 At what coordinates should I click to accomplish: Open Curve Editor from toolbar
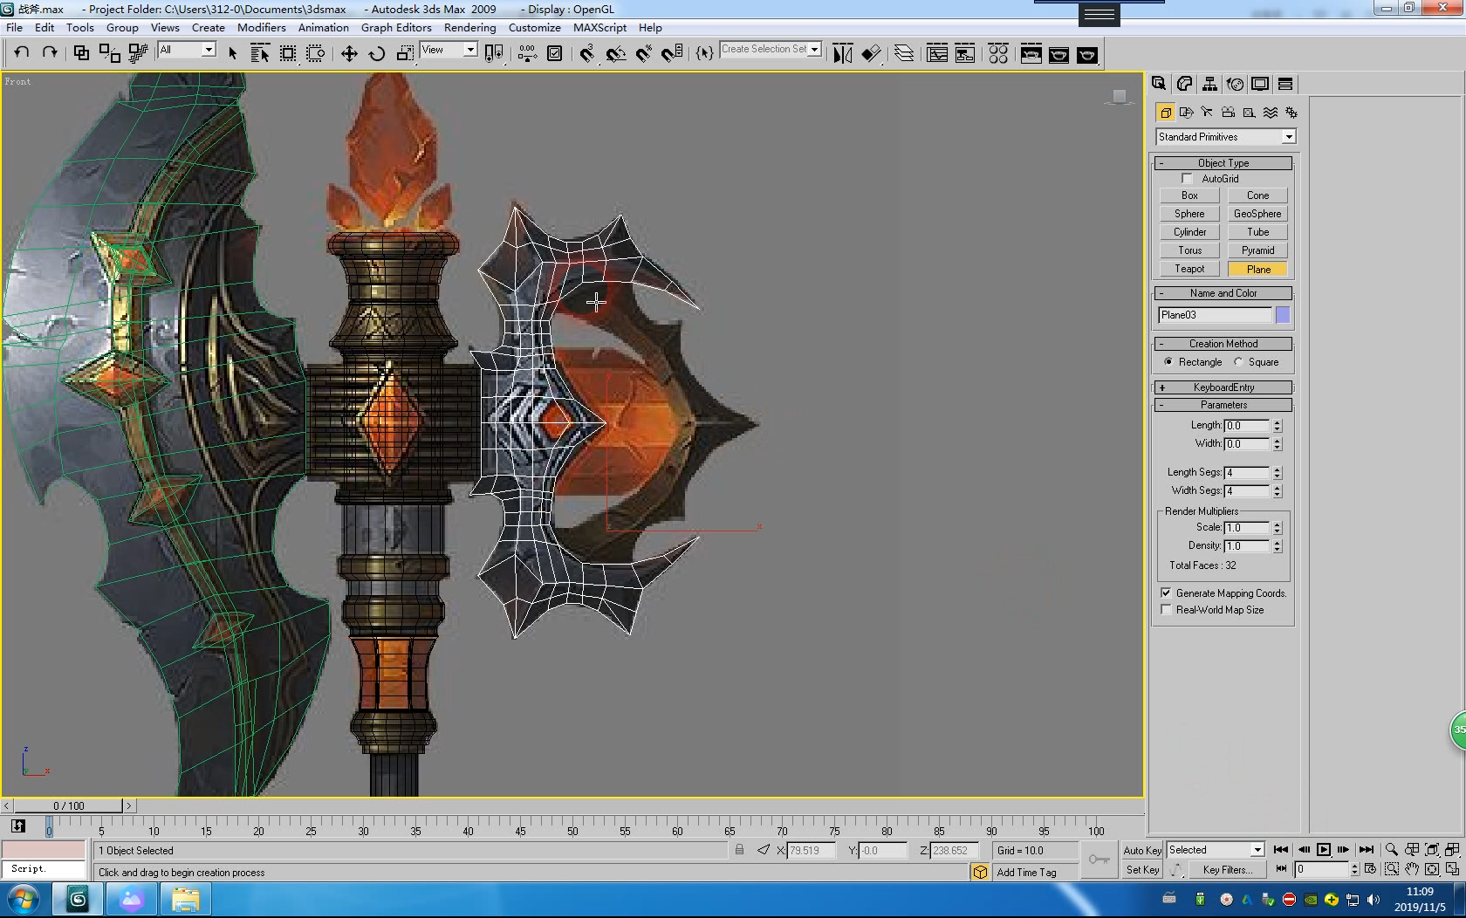tap(937, 53)
